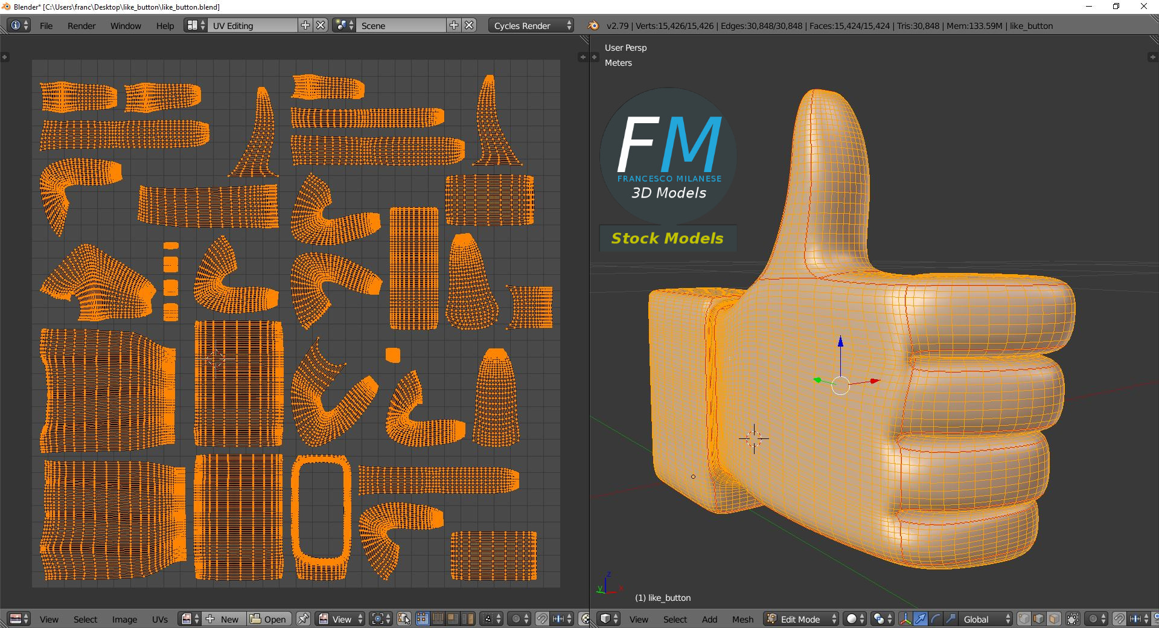Viewport: 1159px width, 628px height.
Task: Open the UVs menu
Action: pos(160,619)
